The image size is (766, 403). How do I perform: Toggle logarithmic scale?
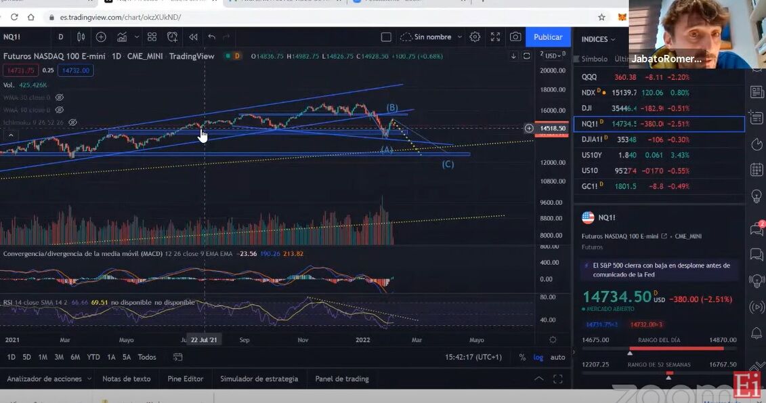[538, 357]
